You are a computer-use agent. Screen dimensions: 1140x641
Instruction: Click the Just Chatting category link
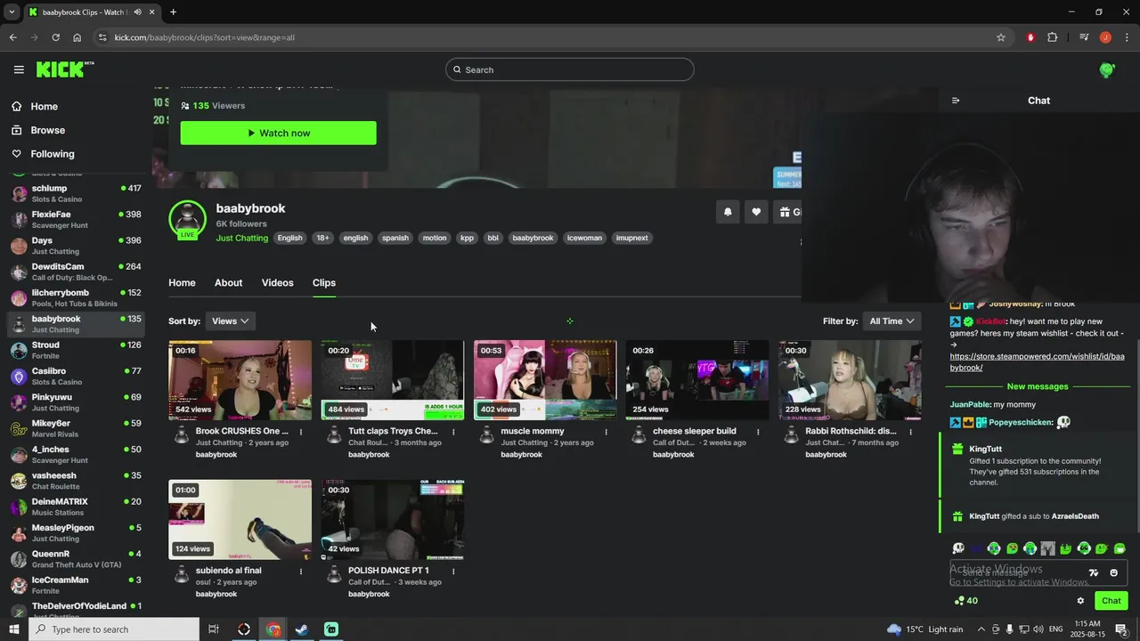(x=241, y=238)
